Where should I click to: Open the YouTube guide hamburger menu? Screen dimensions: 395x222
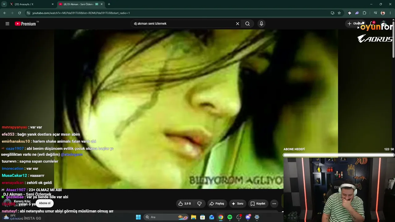[7, 24]
